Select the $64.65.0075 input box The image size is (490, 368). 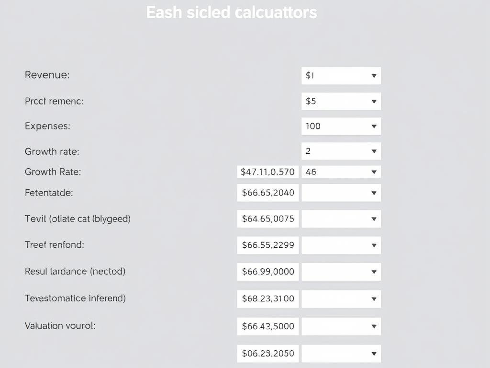pyautogui.click(x=267, y=218)
